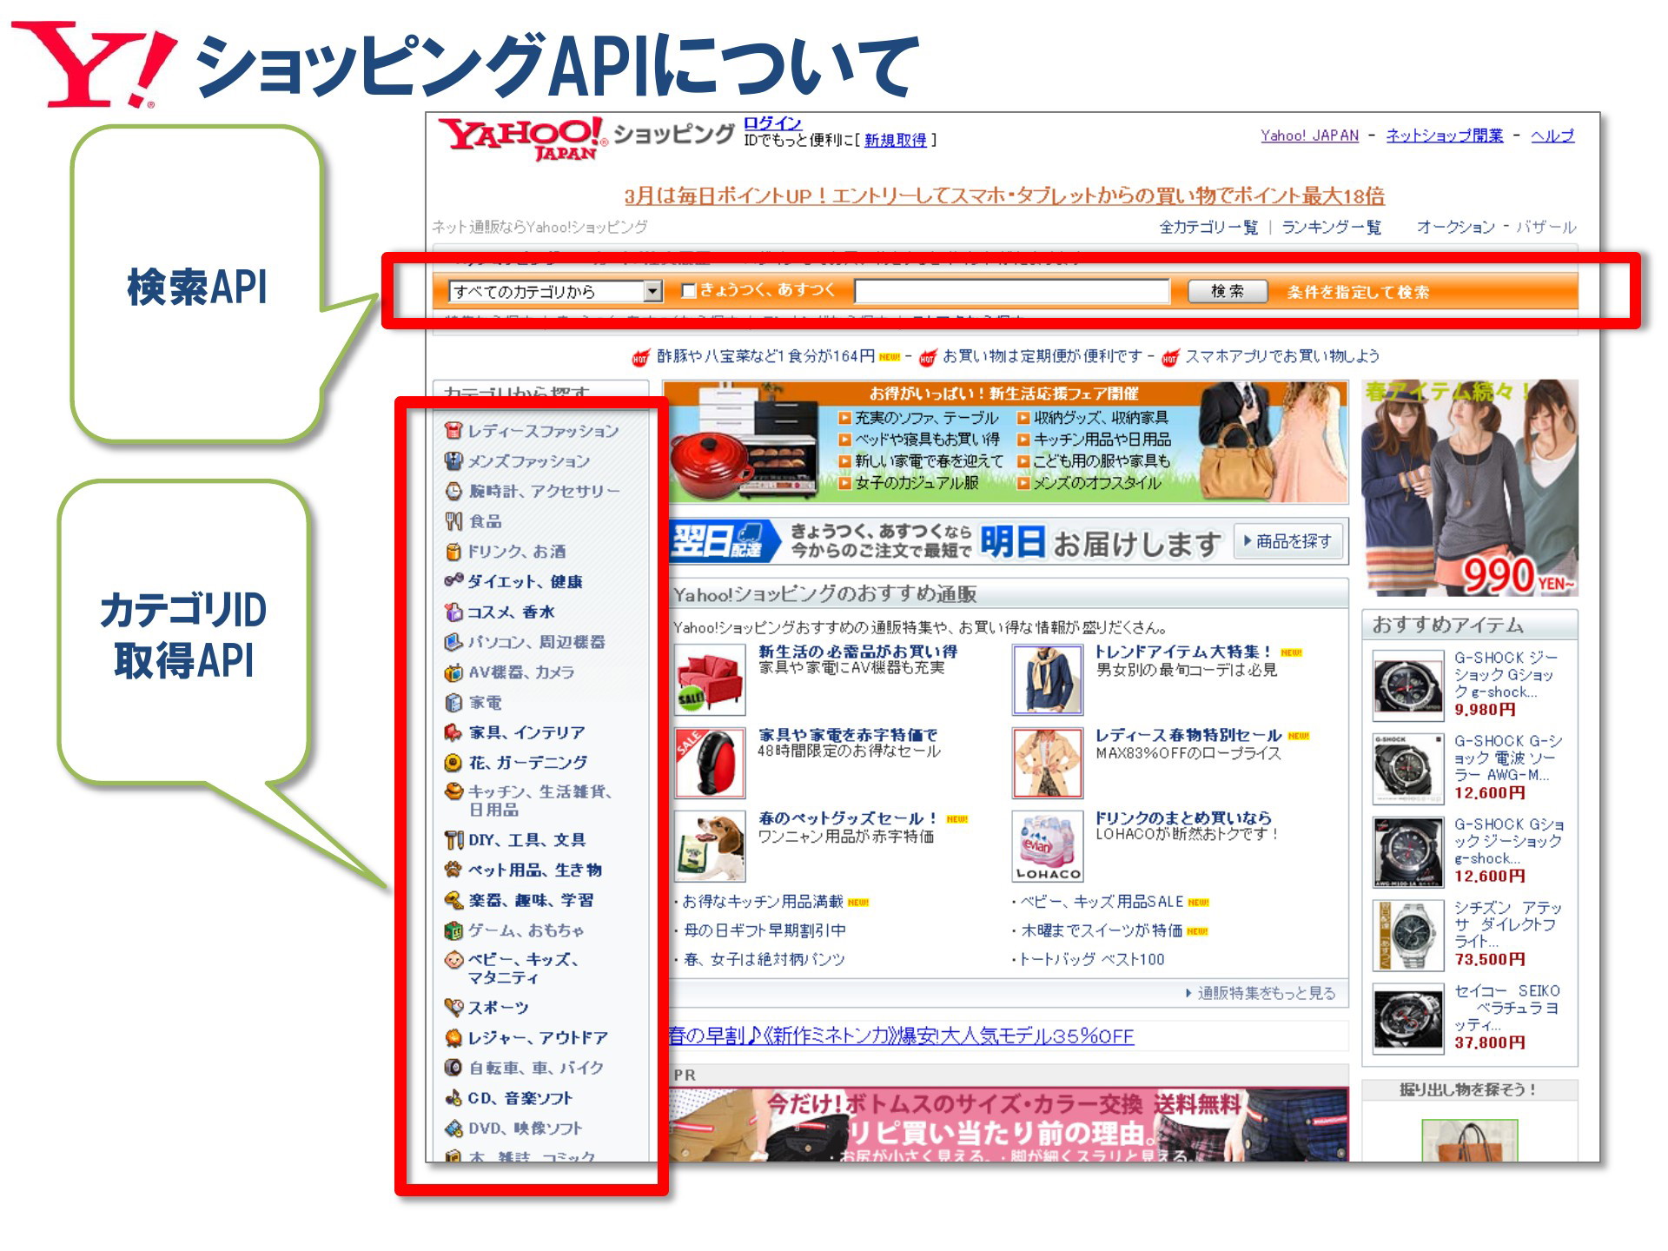Click the furniture icon beside 家具、インテリア

pos(453,732)
